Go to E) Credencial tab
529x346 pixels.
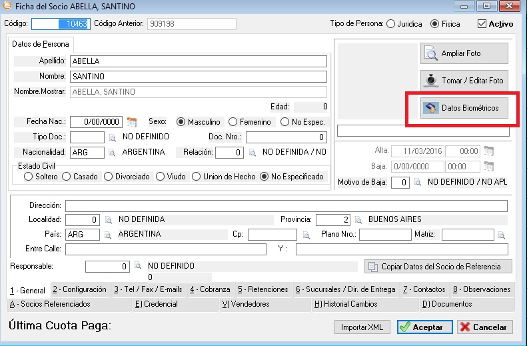click(156, 304)
